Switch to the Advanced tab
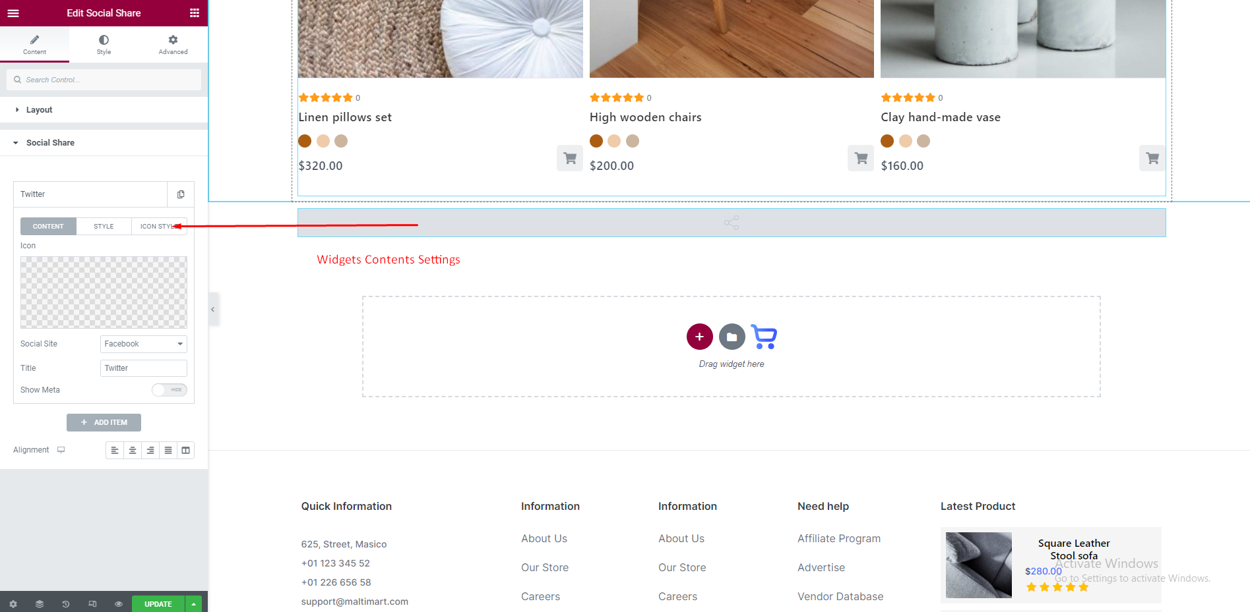Image resolution: width=1250 pixels, height=612 pixels. click(173, 44)
